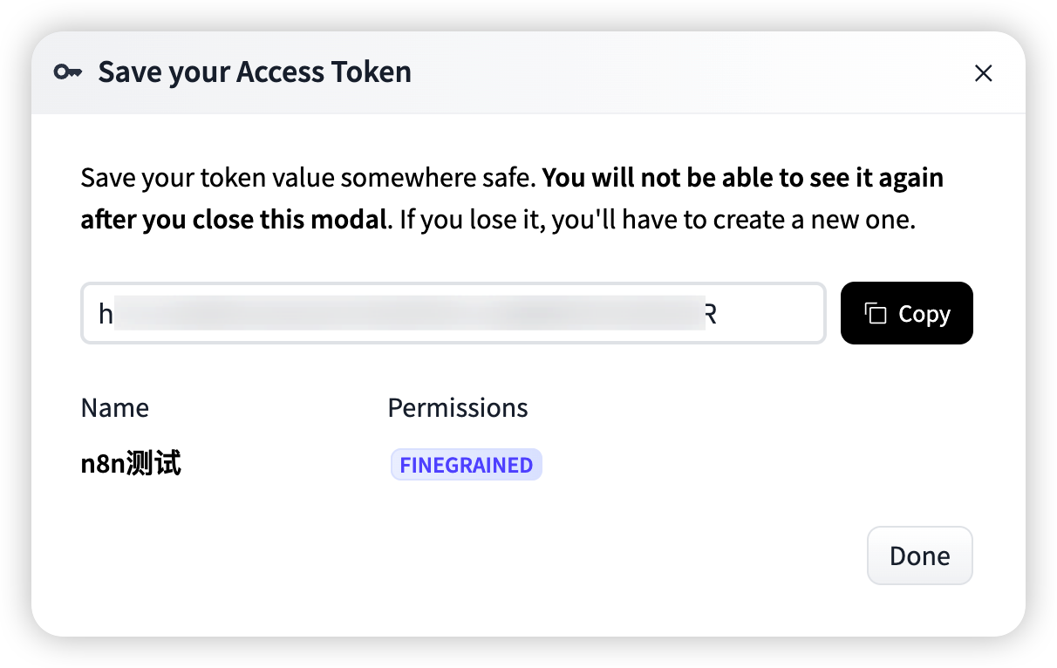This screenshot has width=1057, height=668.
Task: Click the "Save your Access Token" title
Action: (254, 72)
